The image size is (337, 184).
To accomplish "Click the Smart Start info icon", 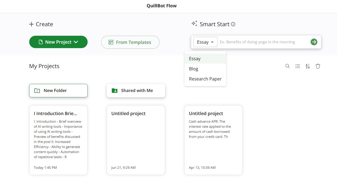I will click(x=233, y=24).
